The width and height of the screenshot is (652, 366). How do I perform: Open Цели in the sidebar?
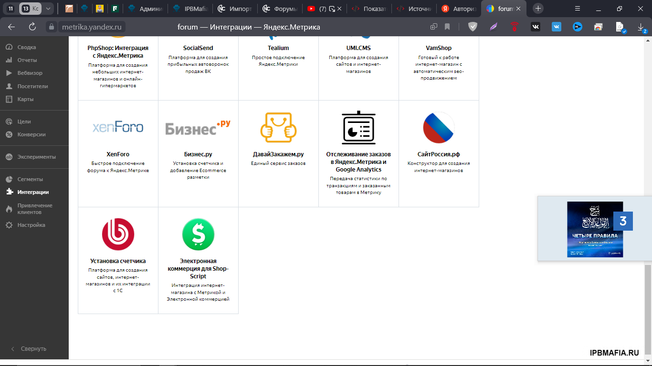coord(24,122)
